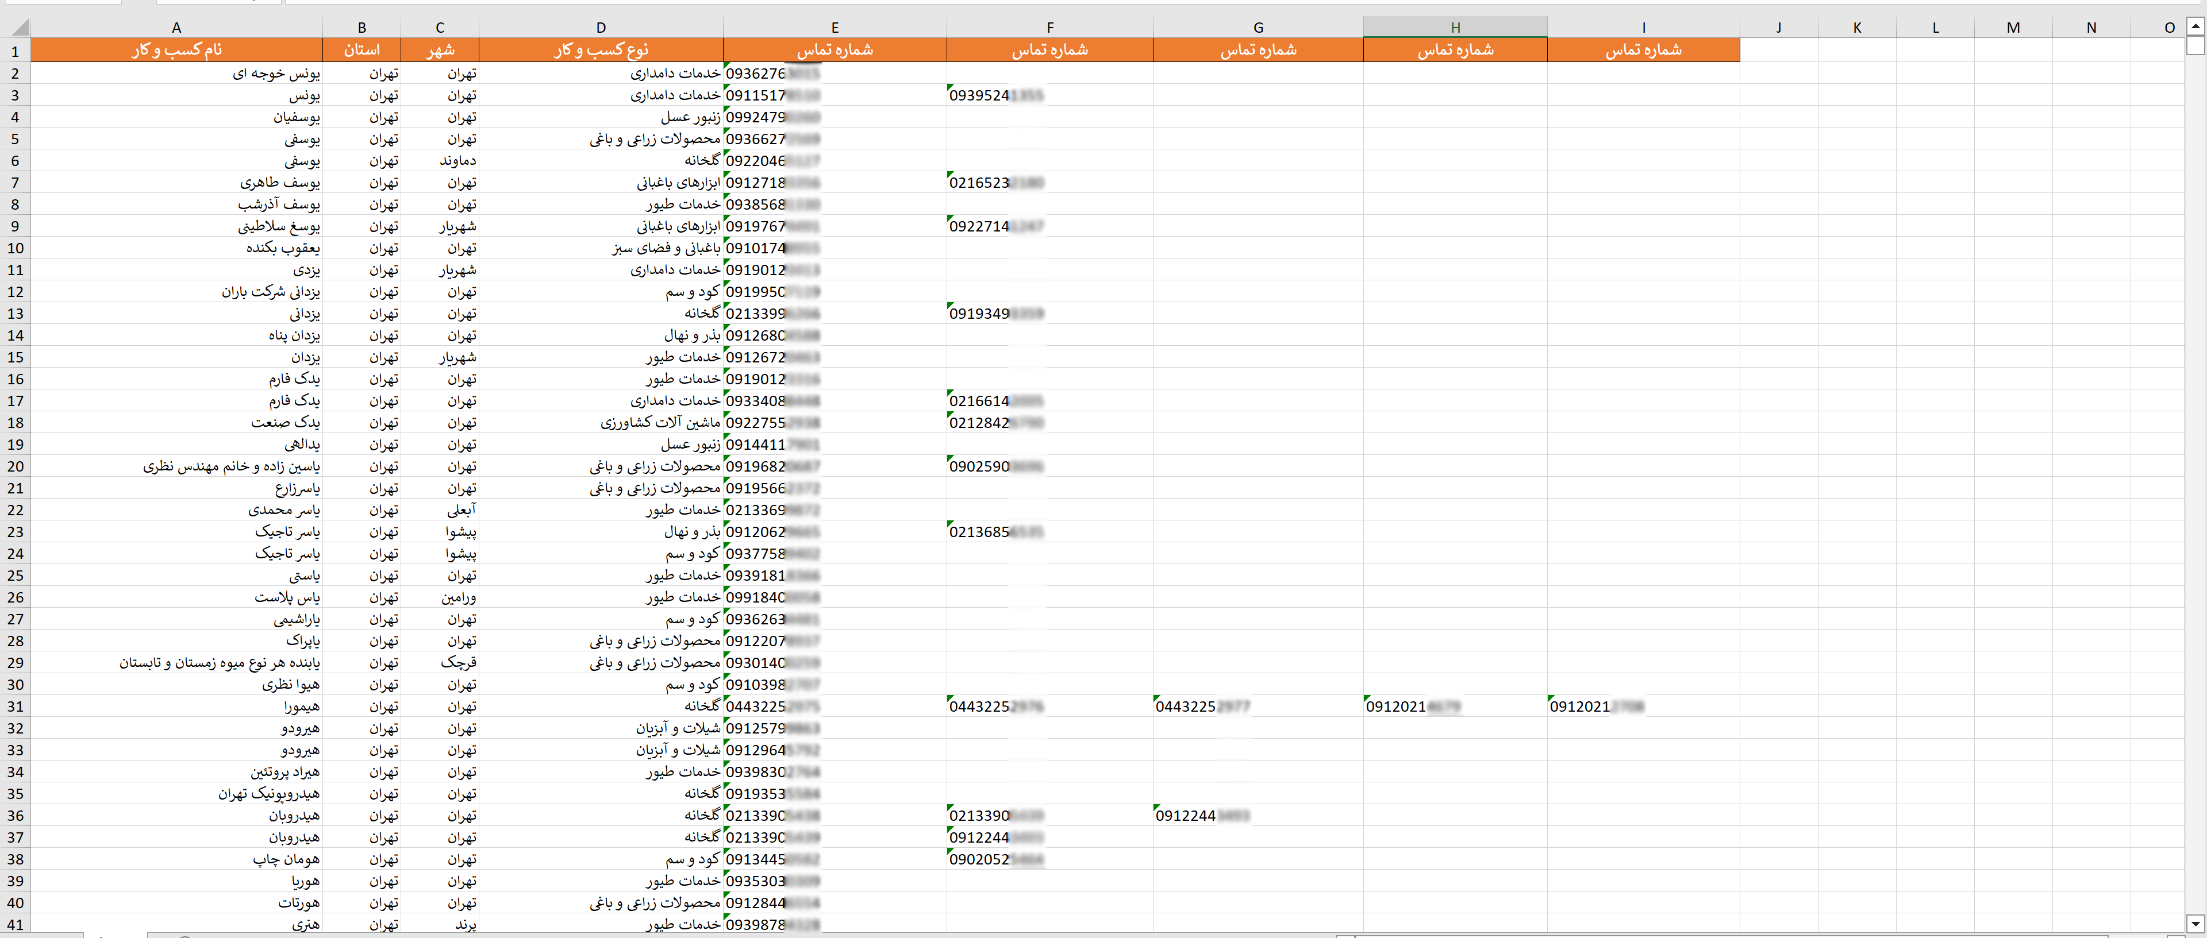Select 'ماشین آلات کشاورزی' business type cell

tap(601, 422)
